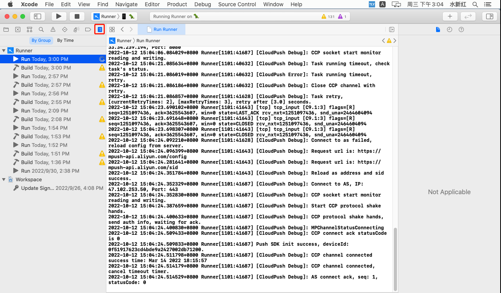Show the File inspector
The image size is (501, 293).
click(x=438, y=29)
